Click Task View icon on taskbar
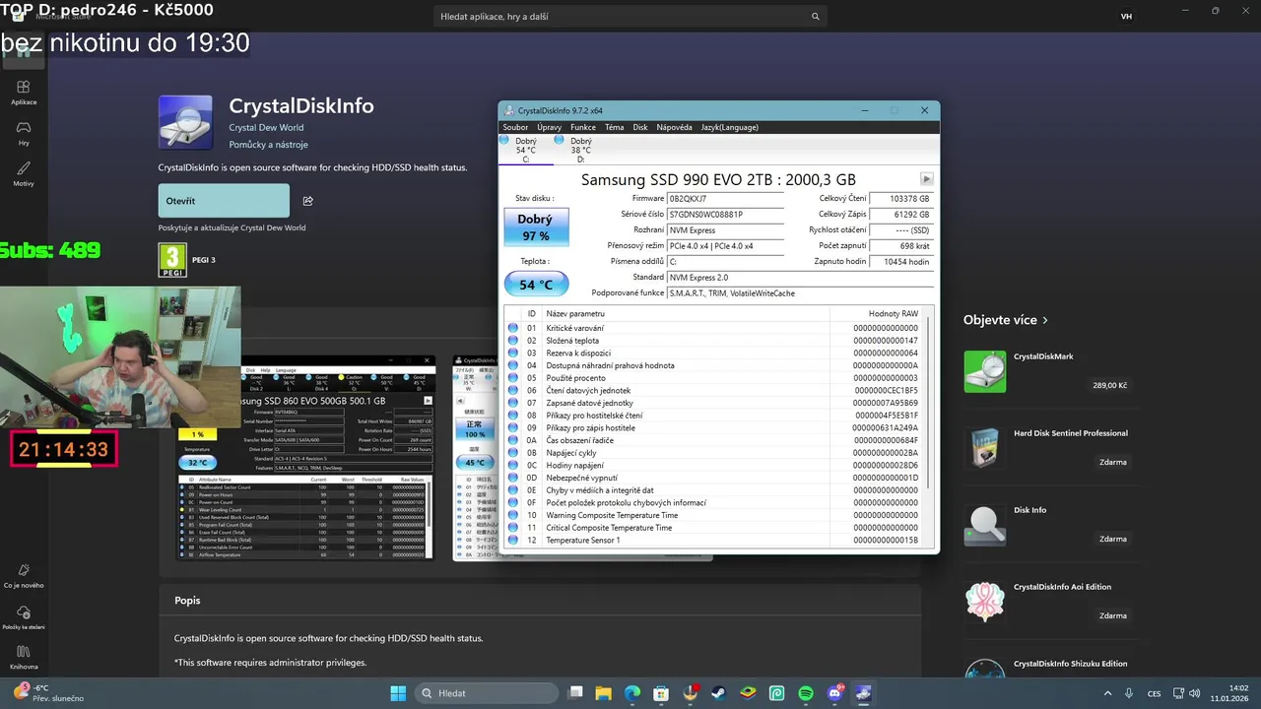 575,693
